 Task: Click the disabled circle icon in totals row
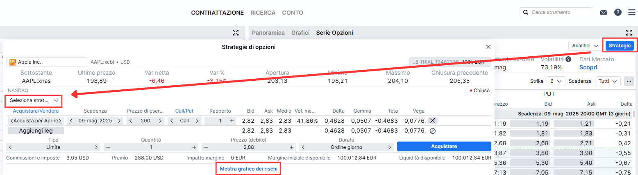[432, 131]
